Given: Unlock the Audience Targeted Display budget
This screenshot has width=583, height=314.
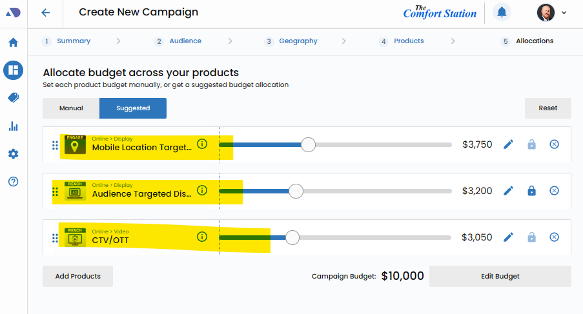Looking at the screenshot, I should pyautogui.click(x=531, y=191).
